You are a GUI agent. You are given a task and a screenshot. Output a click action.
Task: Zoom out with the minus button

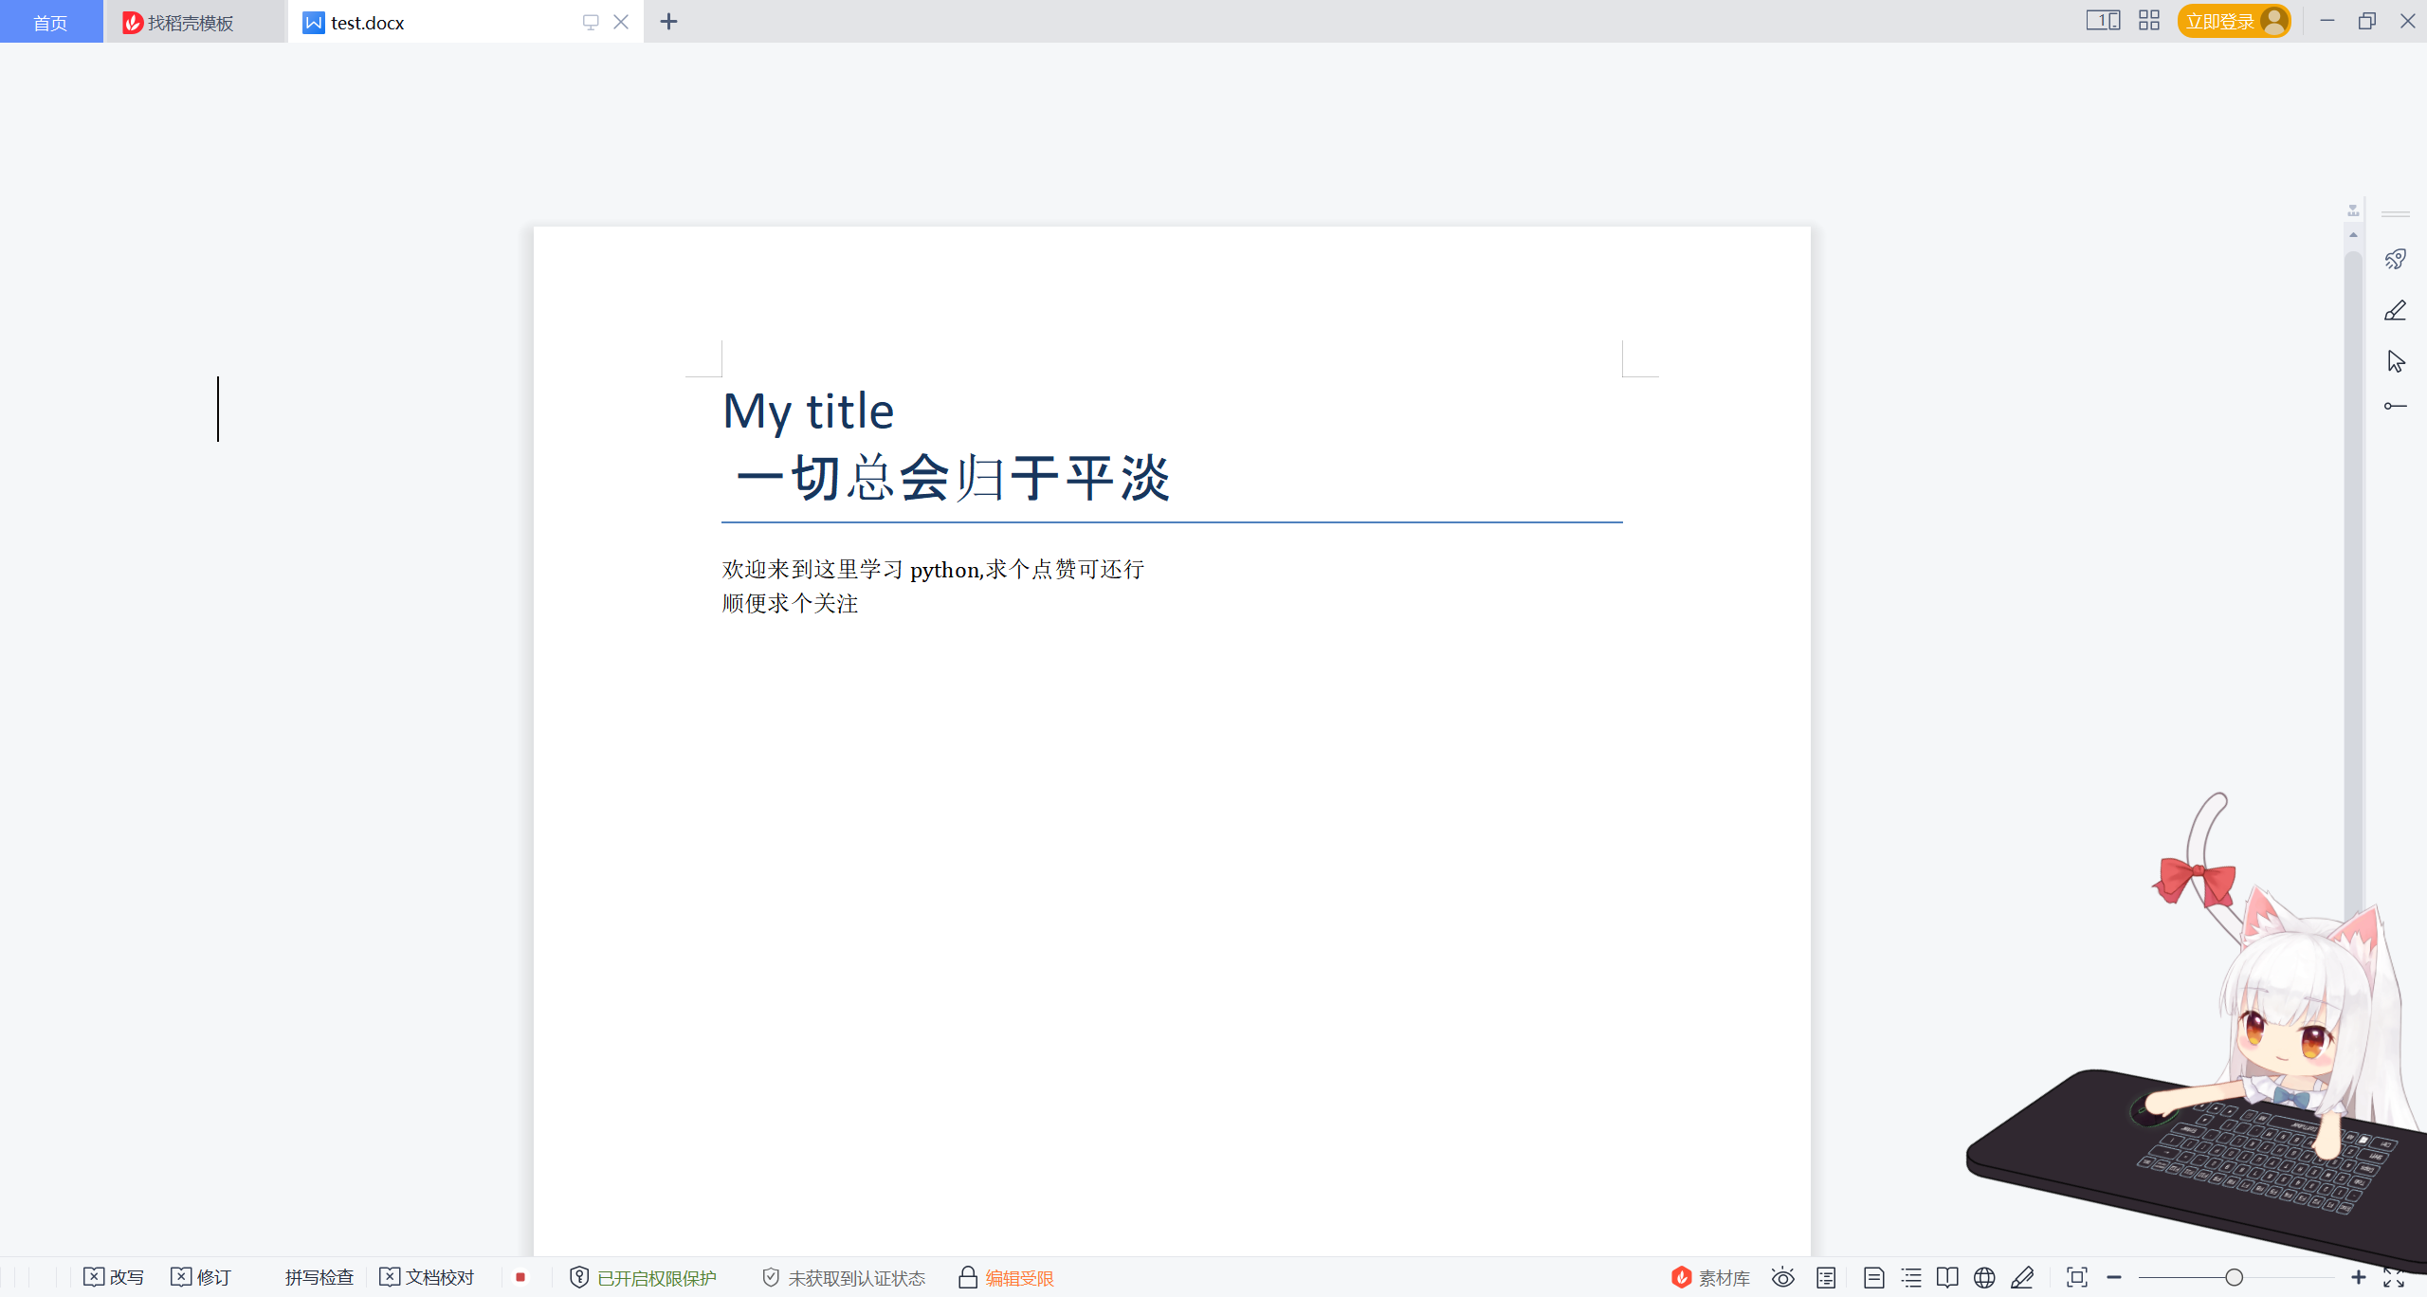[x=2114, y=1278]
